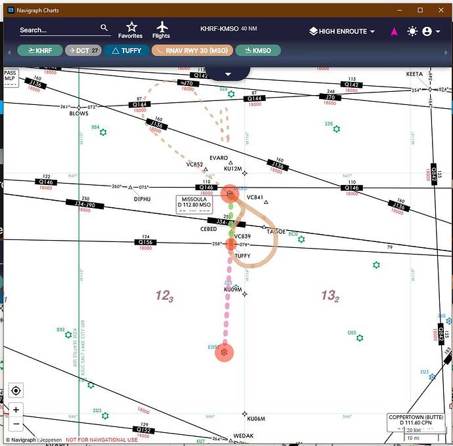Image resolution: width=453 pixels, height=446 pixels.
Task: Click the magenta aircraft position arrow icon
Action: coord(394,31)
